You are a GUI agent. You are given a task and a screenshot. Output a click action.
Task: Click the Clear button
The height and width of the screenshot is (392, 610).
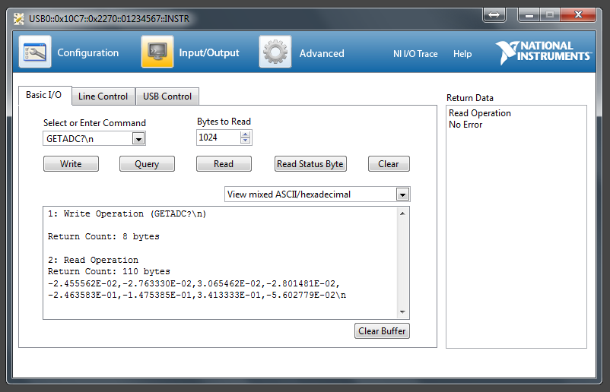point(389,164)
